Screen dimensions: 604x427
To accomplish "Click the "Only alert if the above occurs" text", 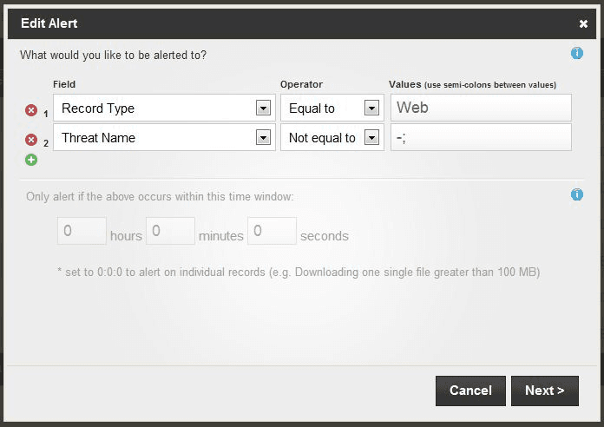I will click(160, 196).
